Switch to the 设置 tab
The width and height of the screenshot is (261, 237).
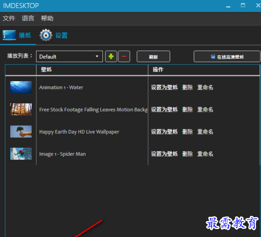(54, 35)
